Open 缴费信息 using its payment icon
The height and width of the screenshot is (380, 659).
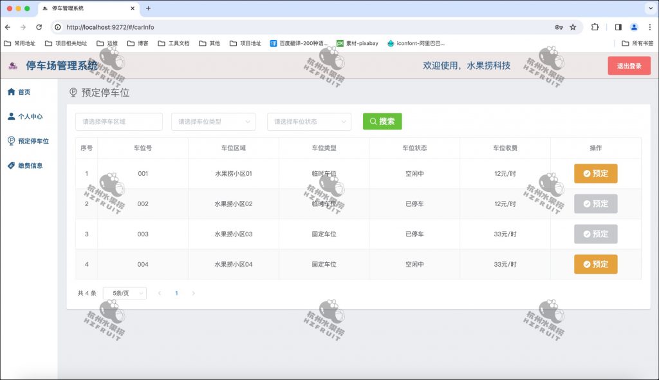tap(12, 166)
